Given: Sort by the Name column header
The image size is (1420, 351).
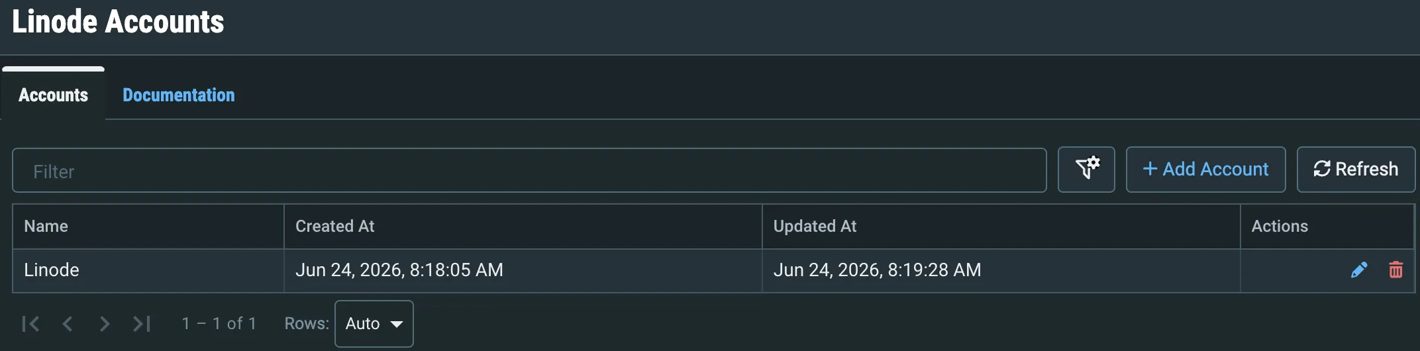Looking at the screenshot, I should 46,226.
